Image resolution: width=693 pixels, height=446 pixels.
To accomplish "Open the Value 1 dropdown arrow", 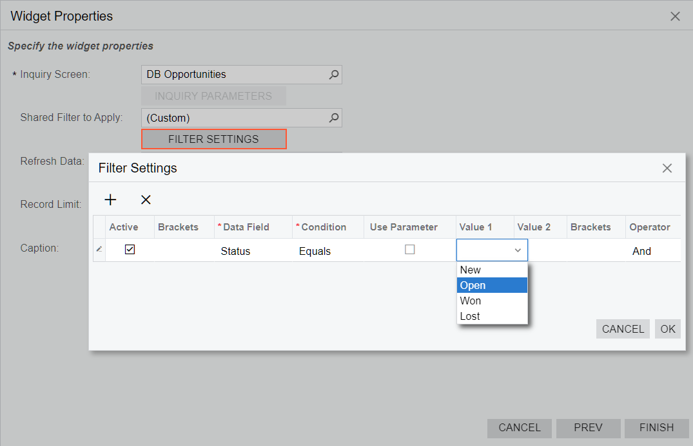I will click(x=518, y=250).
